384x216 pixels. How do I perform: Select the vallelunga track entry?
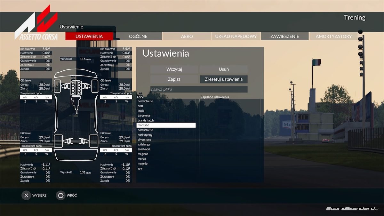point(166,144)
